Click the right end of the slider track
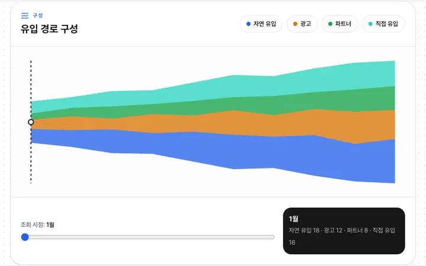 tap(273, 237)
